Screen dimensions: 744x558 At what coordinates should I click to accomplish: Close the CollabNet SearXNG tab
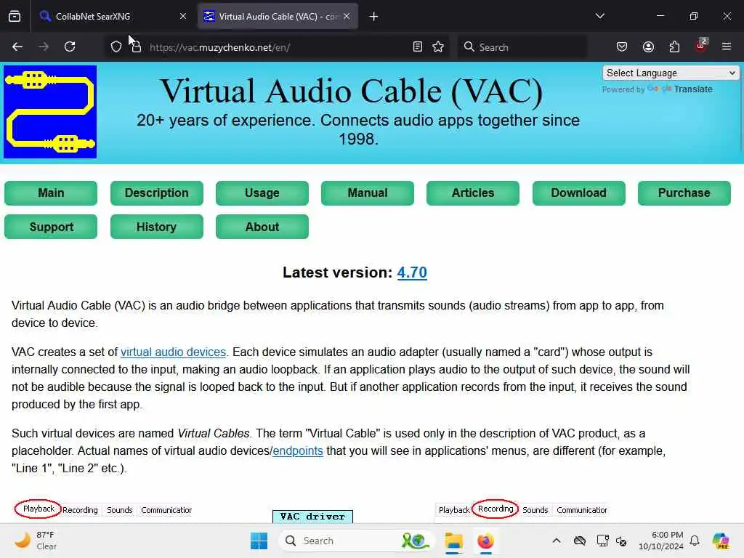pos(183,16)
